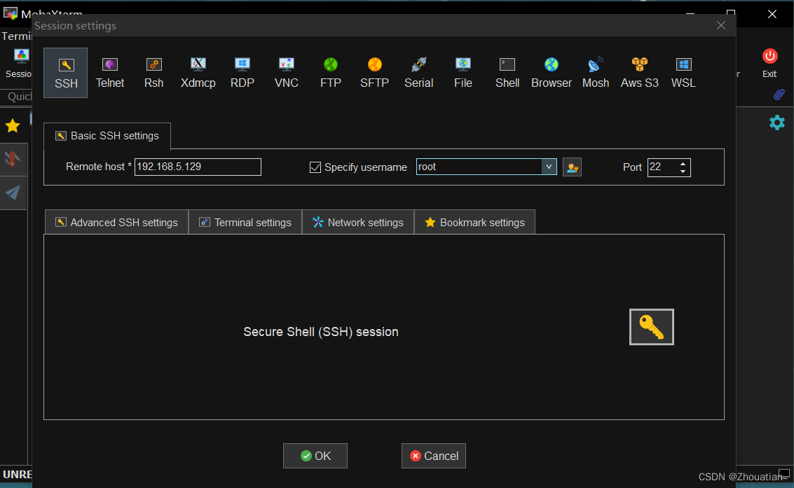This screenshot has height=488, width=794.
Task: Select the RDP session type
Action: (242, 73)
